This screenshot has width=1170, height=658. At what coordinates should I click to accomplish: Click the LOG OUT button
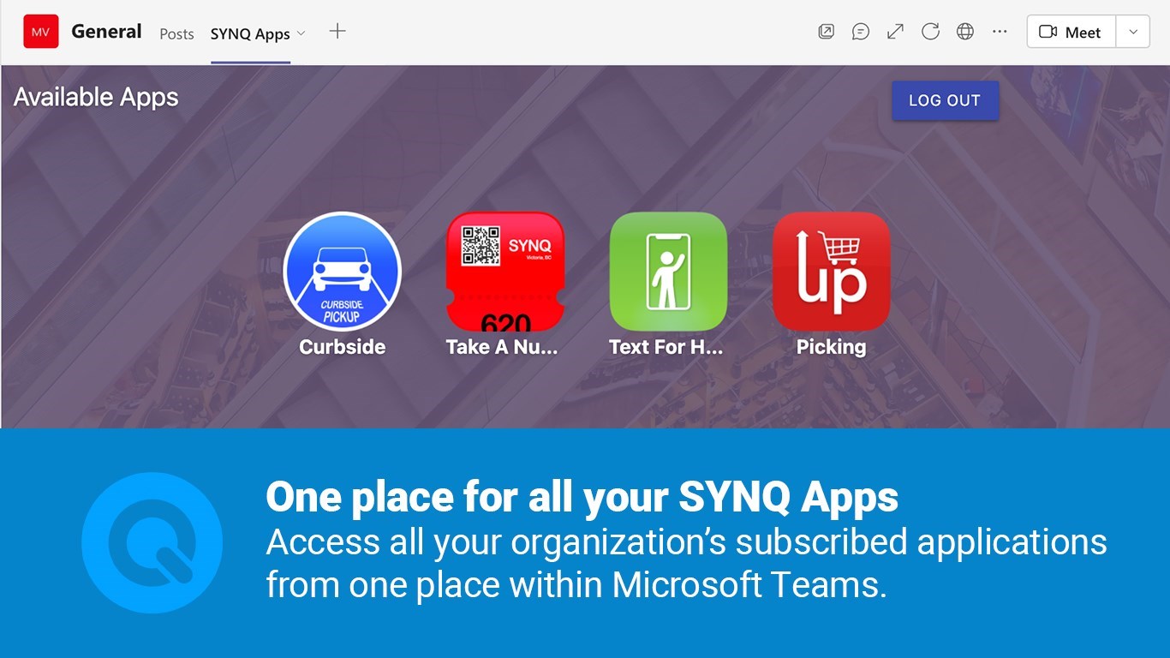click(945, 100)
